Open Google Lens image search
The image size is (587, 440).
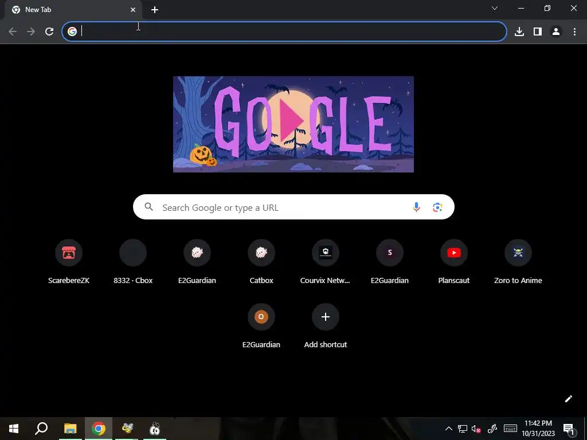click(437, 207)
